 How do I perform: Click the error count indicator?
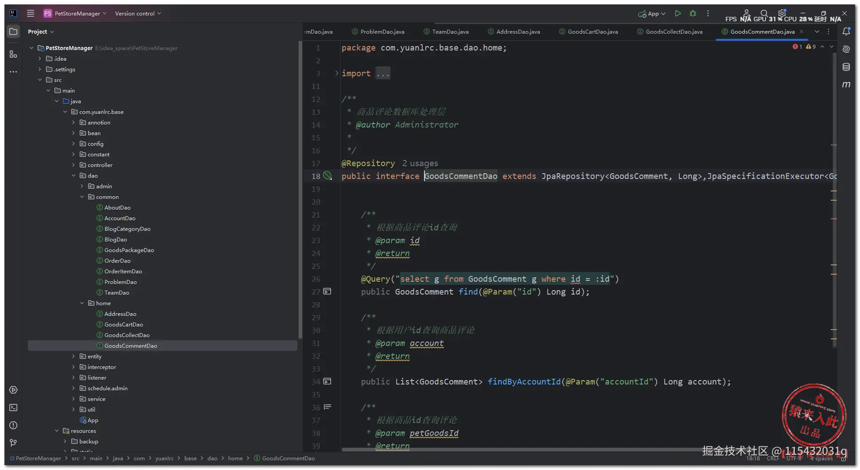pyautogui.click(x=798, y=47)
